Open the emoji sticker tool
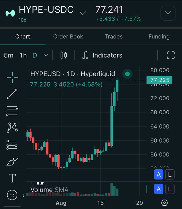182x209 pixels. pos(12,195)
